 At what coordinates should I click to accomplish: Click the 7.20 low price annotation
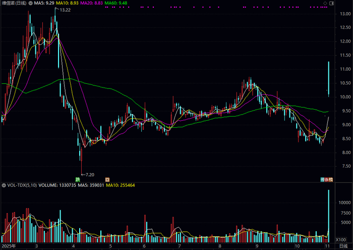click(90, 175)
